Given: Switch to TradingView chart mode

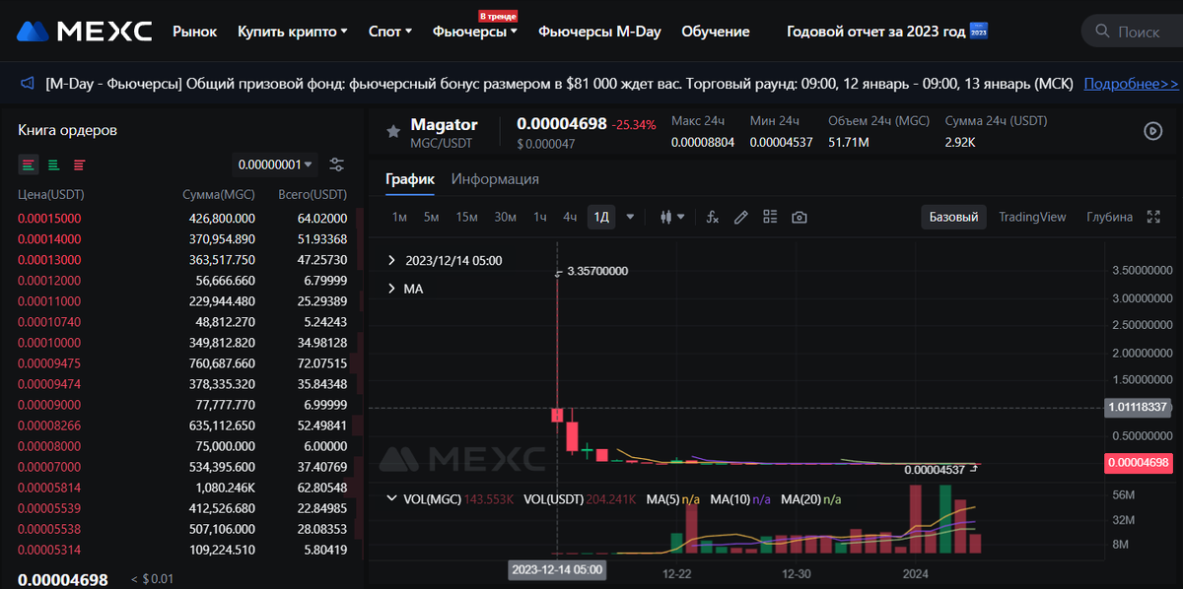Looking at the screenshot, I should click(1032, 217).
